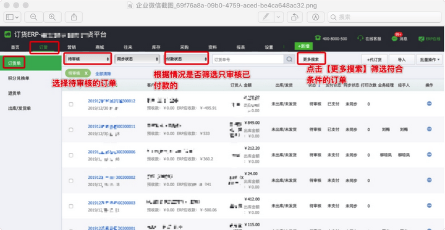The height and width of the screenshot is (230, 445).
Task: Open order link ending 300300002
Action: click(111, 178)
